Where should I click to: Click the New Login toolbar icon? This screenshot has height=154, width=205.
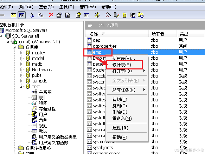pyautogui.click(x=133, y=15)
